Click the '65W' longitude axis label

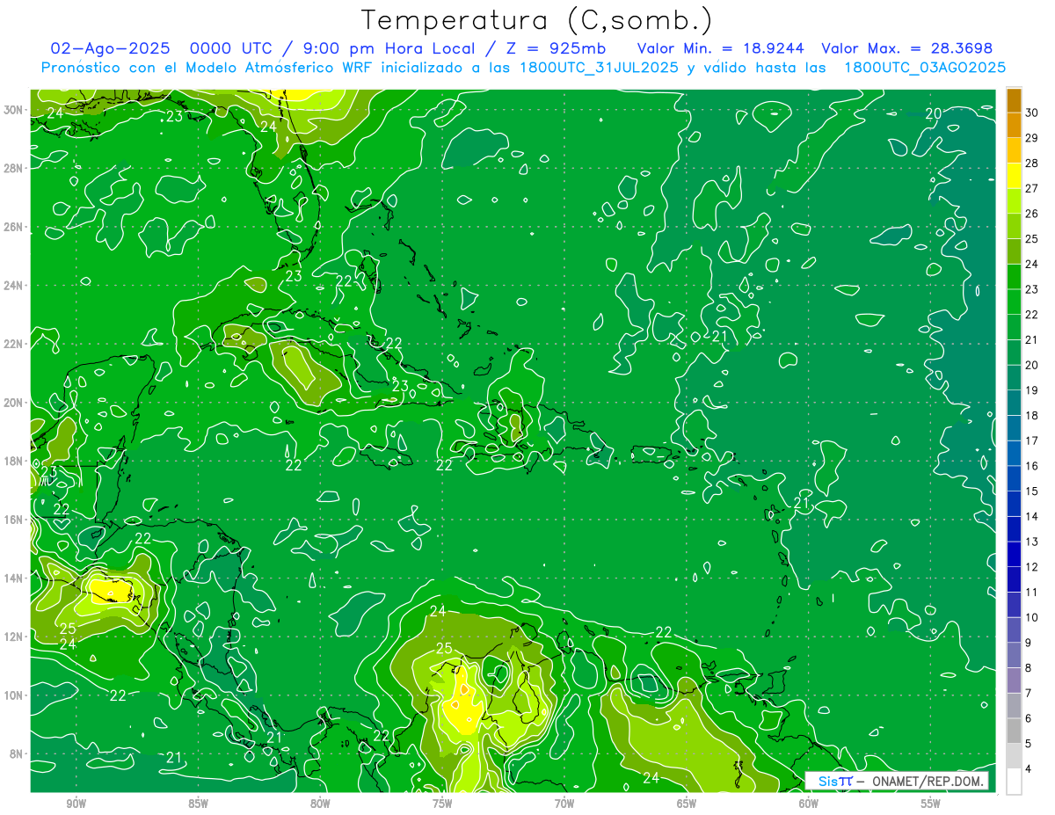pyautogui.click(x=687, y=804)
